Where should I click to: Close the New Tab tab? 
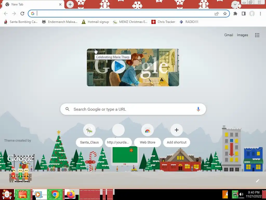pos(60,4)
